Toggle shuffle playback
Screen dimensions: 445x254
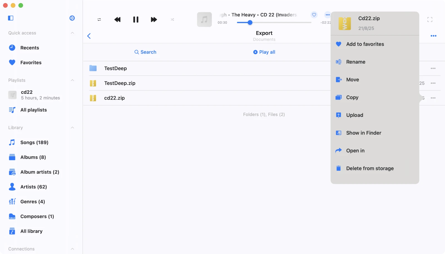(x=172, y=19)
